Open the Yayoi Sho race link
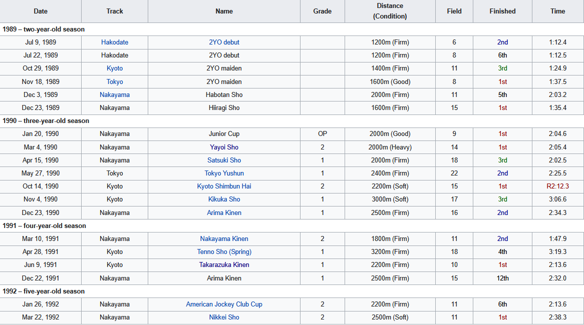The image size is (584, 325). click(224, 147)
